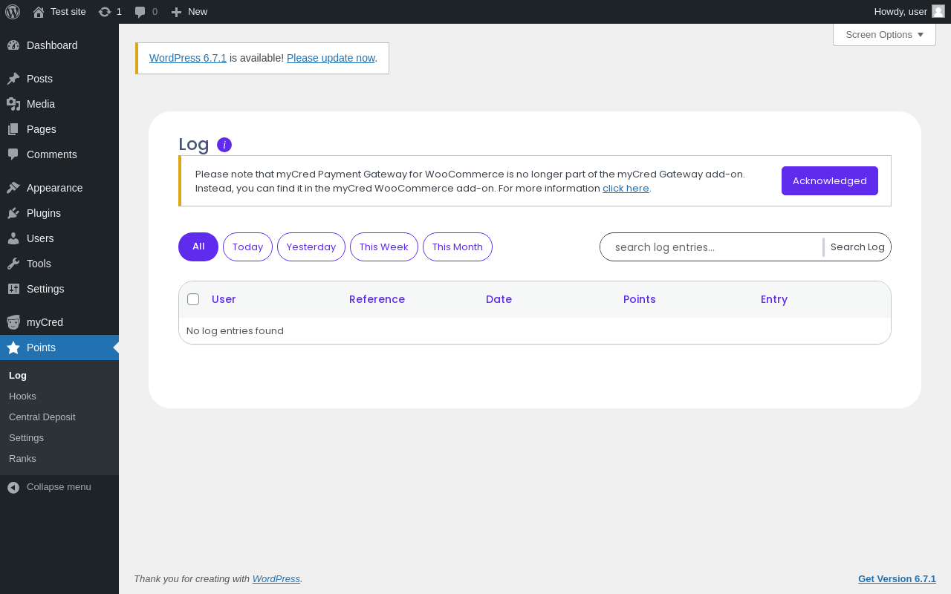
Task: Open the click here notice link
Action: point(626,189)
